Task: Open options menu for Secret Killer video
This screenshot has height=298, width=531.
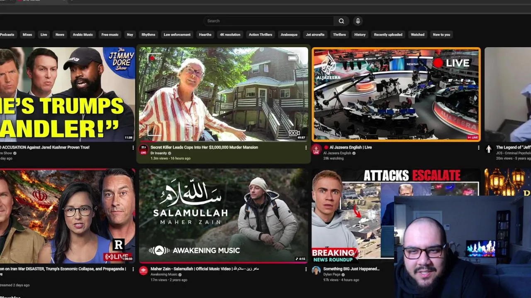Action: click(x=306, y=148)
